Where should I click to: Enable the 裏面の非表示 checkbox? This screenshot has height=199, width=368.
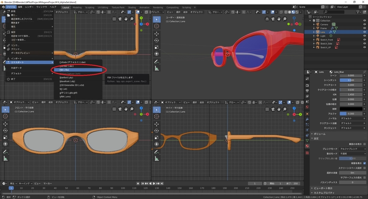coord(364,144)
